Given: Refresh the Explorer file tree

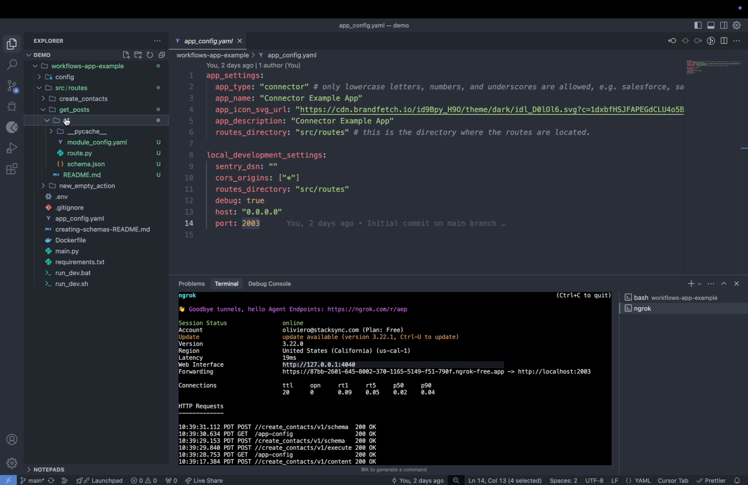Looking at the screenshot, I should (150, 55).
